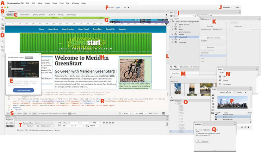Viewport: 261px width, 152px height.
Task: Toggle the Show Set checkbox in CSS Designer
Action: (x=253, y=30)
